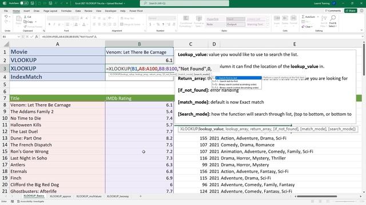The height and width of the screenshot is (205, 366).
Task: Expand the cell styles gallery
Action: point(268,25)
